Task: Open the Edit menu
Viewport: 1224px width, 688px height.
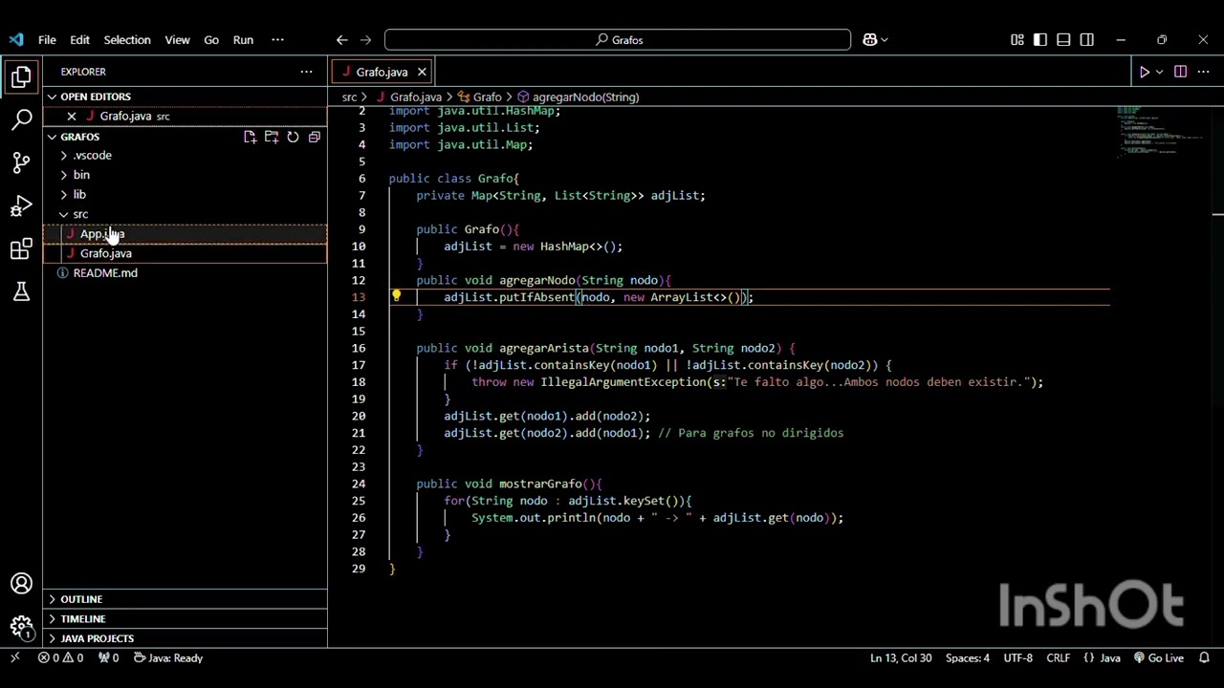Action: tap(79, 39)
